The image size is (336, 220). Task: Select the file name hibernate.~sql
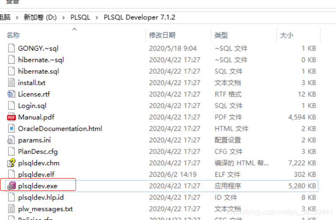pos(41,60)
